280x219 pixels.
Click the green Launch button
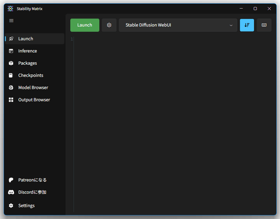[85, 25]
